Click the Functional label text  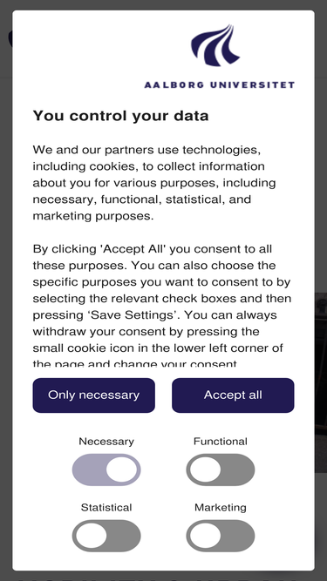pos(221,442)
